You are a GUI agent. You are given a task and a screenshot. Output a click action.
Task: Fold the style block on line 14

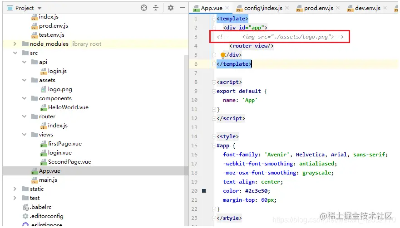click(x=214, y=136)
